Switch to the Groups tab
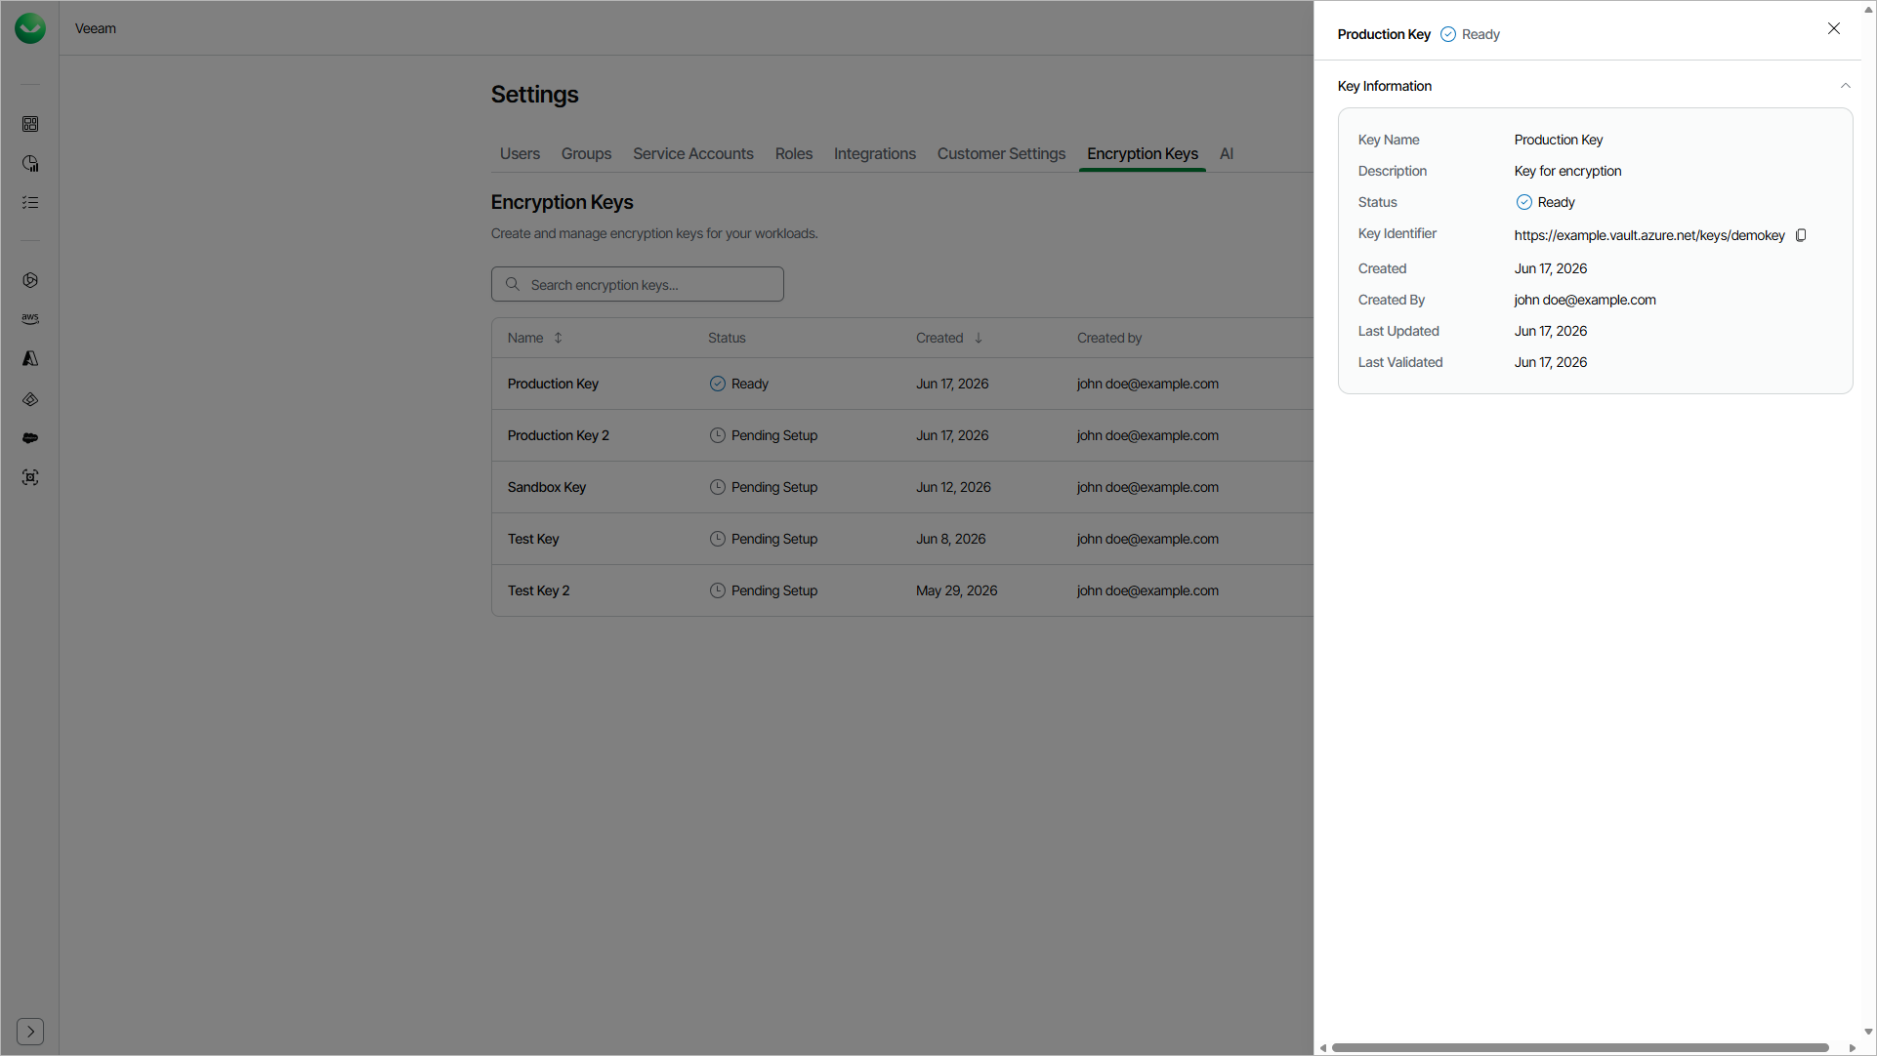Screen dimensions: 1877x1056 point(586,153)
